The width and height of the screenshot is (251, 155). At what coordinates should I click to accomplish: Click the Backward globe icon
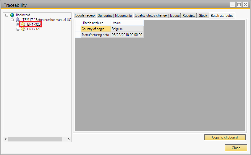coord(12,15)
